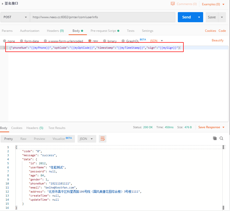Open the Tests tab
Viewport: 230px width, 211px height.
(x=130, y=31)
